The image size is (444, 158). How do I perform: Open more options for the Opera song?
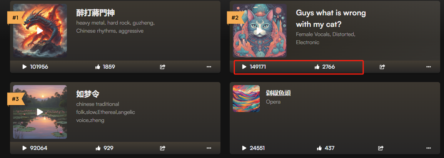click(x=429, y=148)
